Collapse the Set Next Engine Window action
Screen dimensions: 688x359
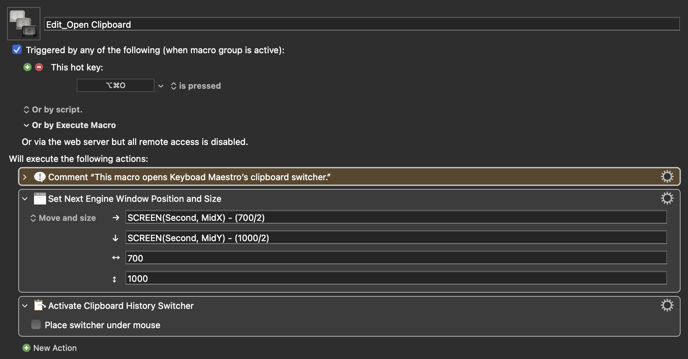(25, 199)
